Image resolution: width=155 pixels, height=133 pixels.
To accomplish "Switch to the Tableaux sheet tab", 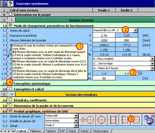I will tap(36, 131).
